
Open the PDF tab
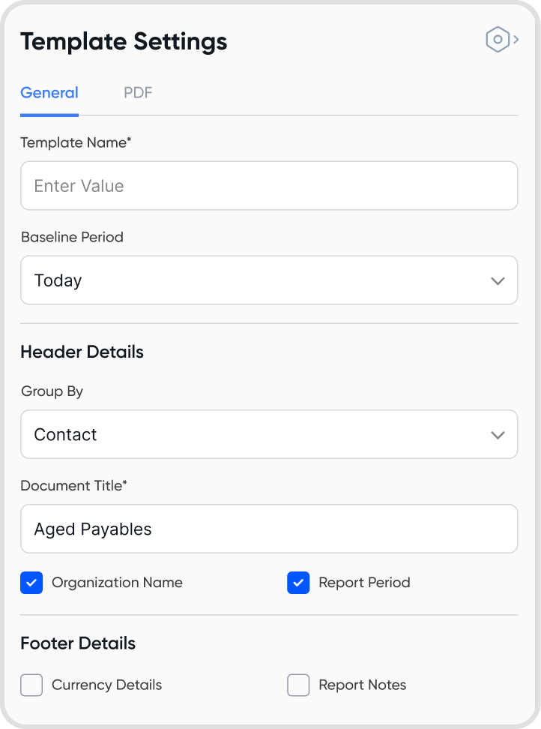(x=138, y=93)
